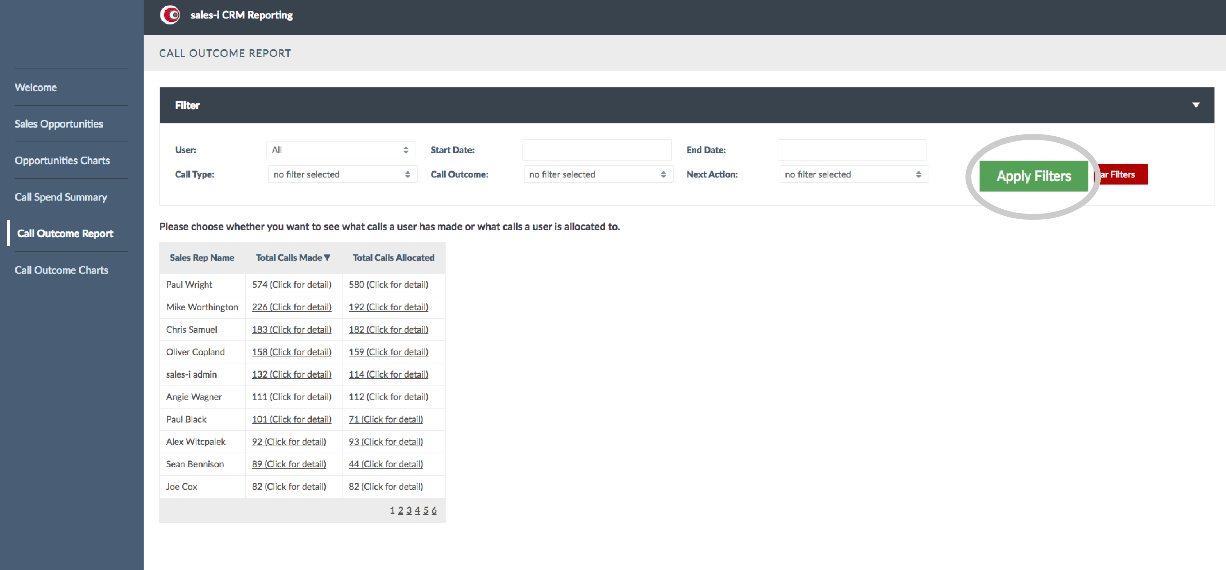The image size is (1226, 570).
Task: Go to Welcome in the sidebar
Action: (x=36, y=88)
